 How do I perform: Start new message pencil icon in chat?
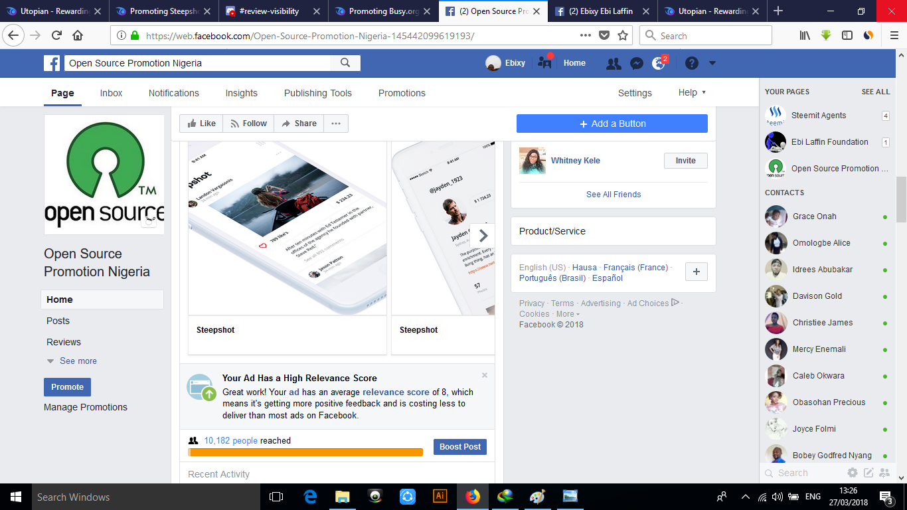[x=868, y=473]
